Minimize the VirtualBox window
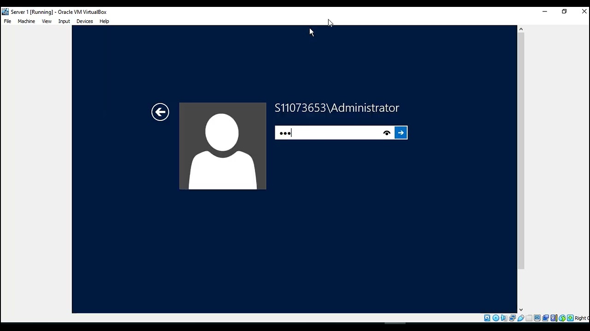 pos(545,11)
